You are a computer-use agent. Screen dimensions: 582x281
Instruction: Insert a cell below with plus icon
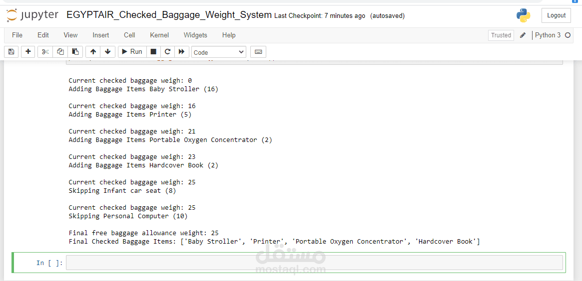[28, 52]
